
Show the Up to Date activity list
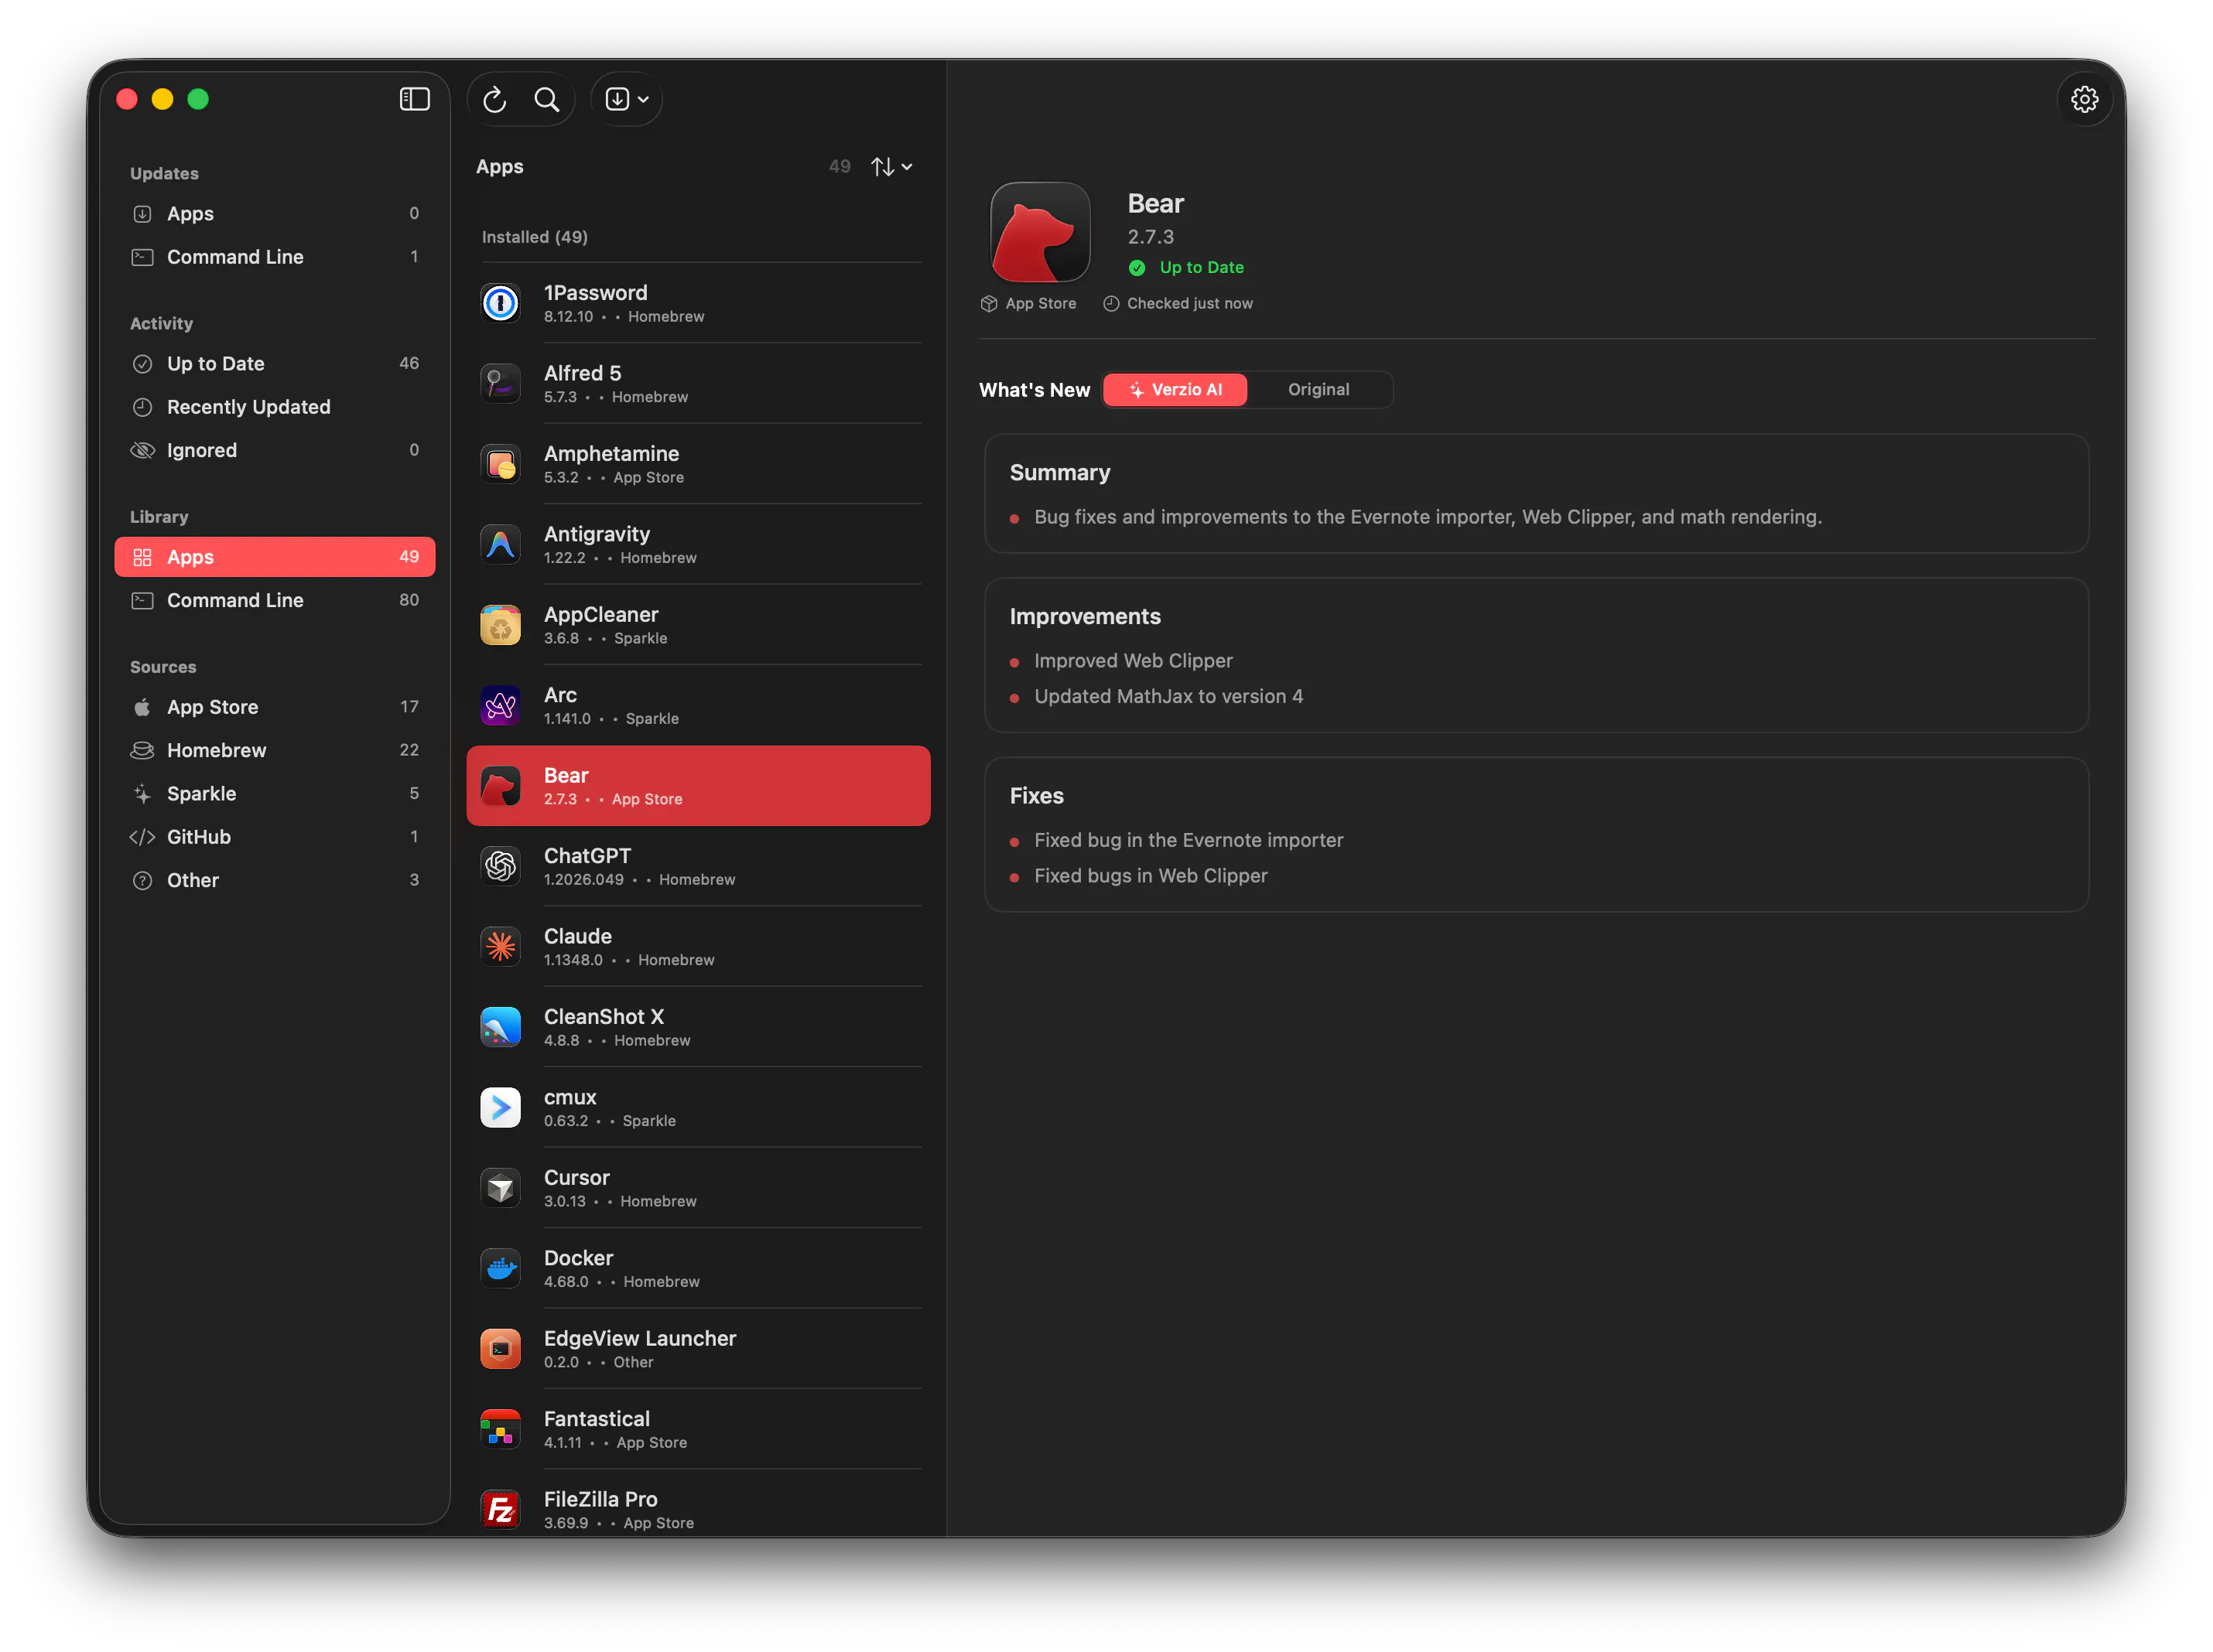274,363
